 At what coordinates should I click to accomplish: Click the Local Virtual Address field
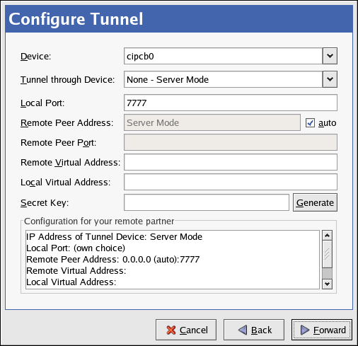pyautogui.click(x=231, y=182)
